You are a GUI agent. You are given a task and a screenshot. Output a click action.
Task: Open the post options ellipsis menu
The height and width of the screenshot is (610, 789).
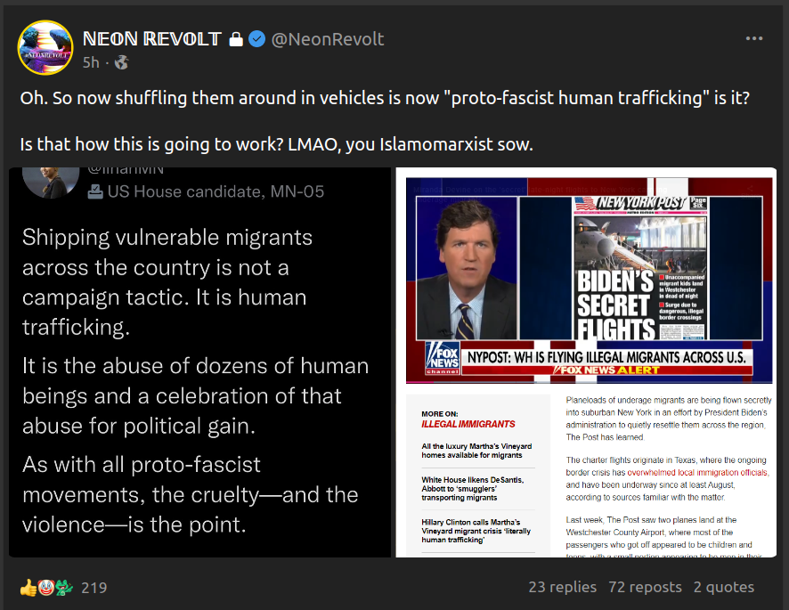click(x=753, y=39)
